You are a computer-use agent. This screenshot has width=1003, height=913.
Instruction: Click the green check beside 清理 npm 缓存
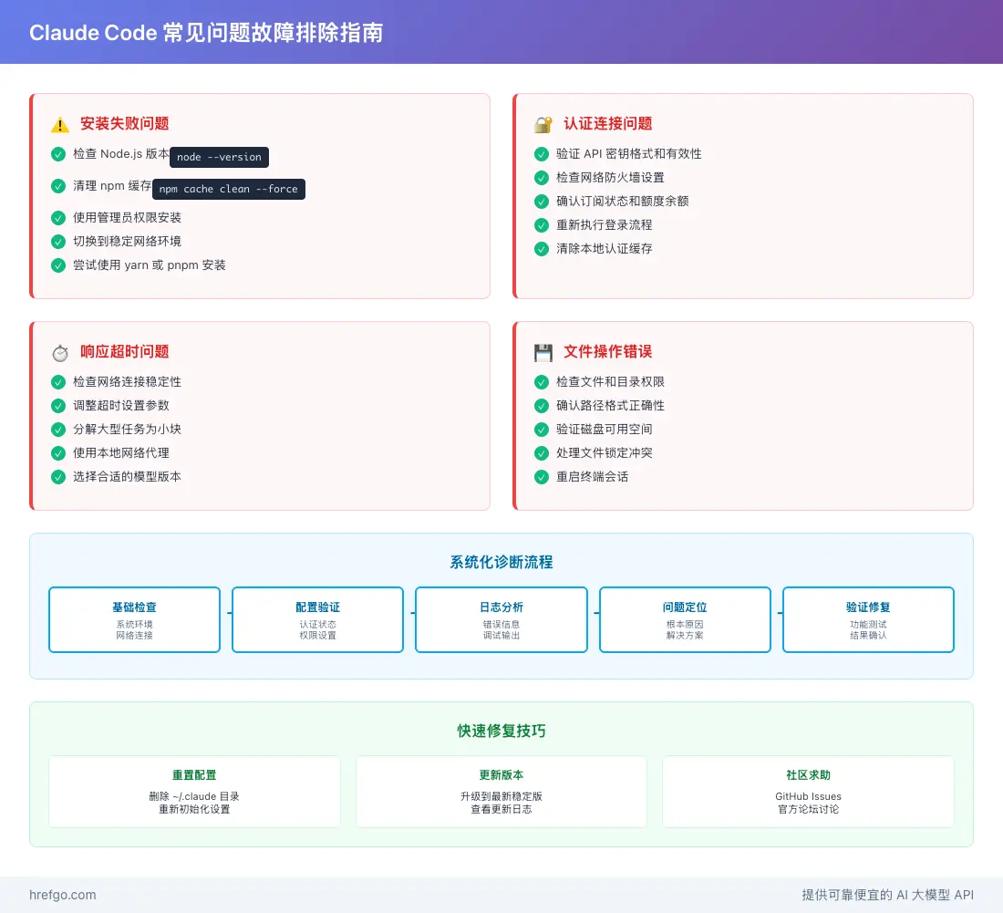click(58, 186)
